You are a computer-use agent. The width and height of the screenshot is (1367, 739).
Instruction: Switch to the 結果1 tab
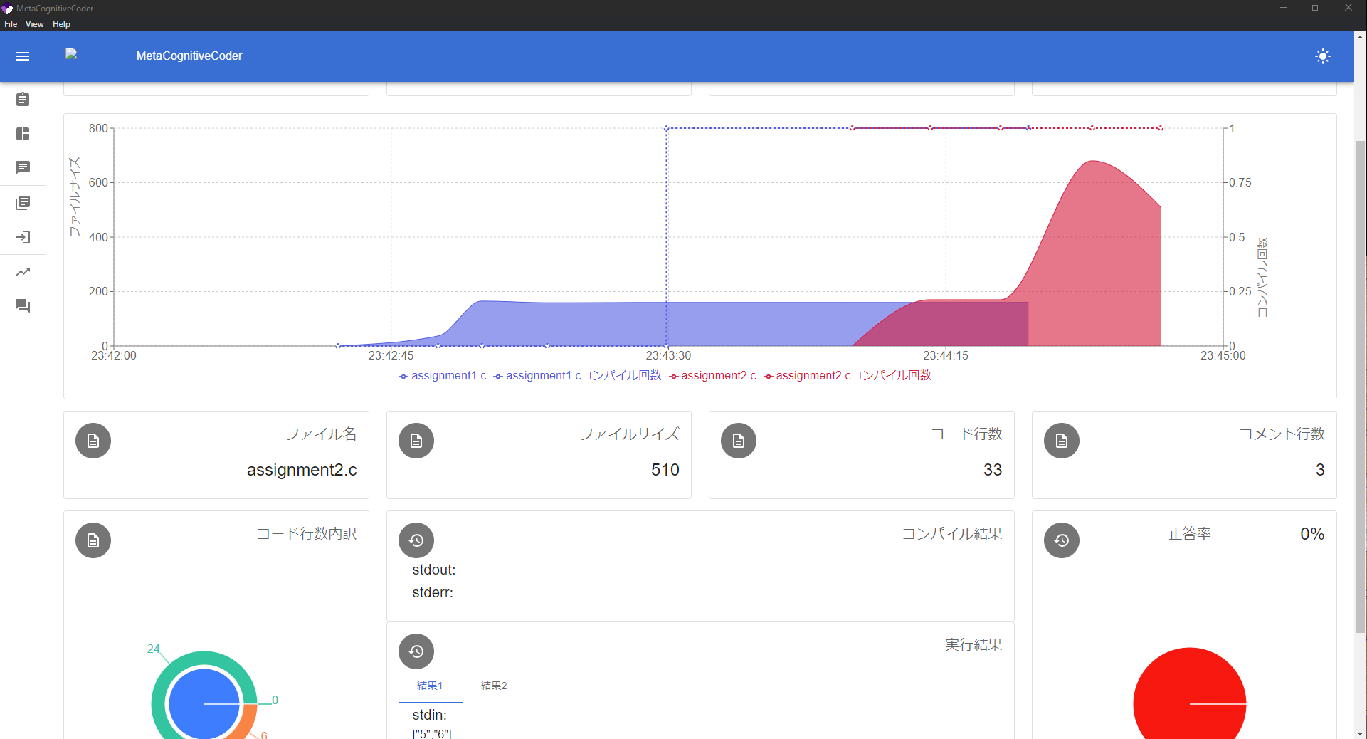[430, 686]
